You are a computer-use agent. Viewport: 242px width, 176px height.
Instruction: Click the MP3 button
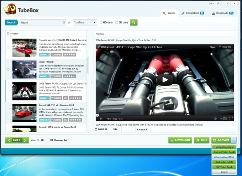click(201, 140)
